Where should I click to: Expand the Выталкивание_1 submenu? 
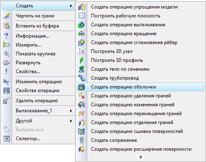click(x=71, y=111)
